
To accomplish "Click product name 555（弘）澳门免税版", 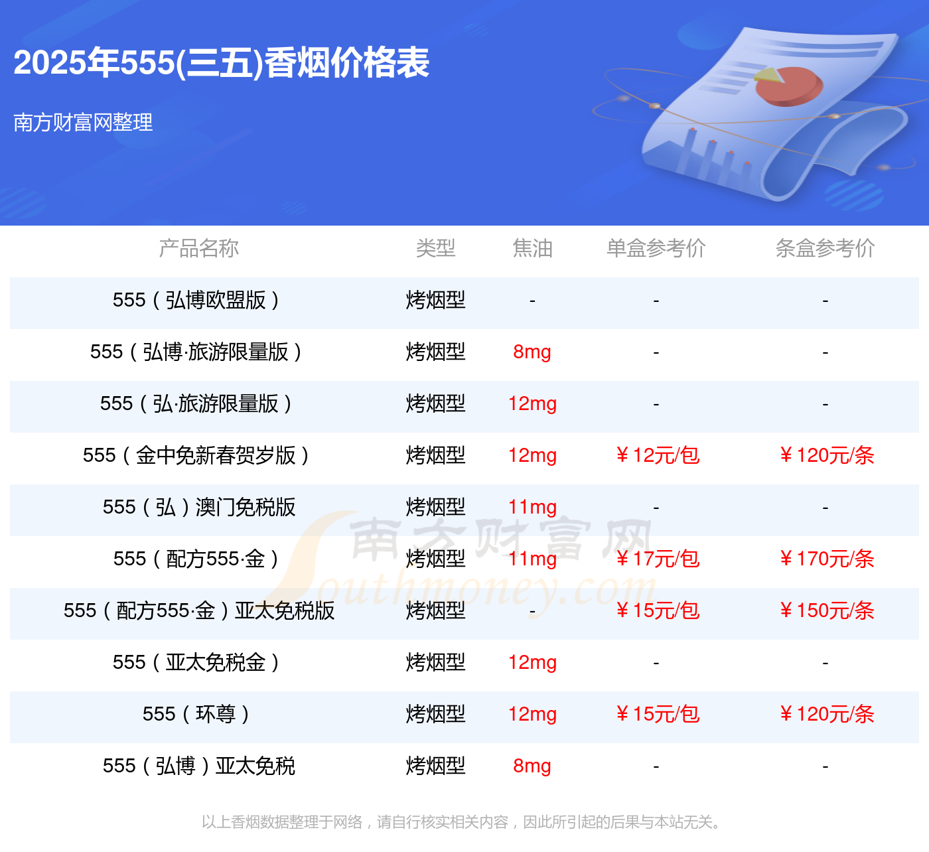I will click(198, 507).
